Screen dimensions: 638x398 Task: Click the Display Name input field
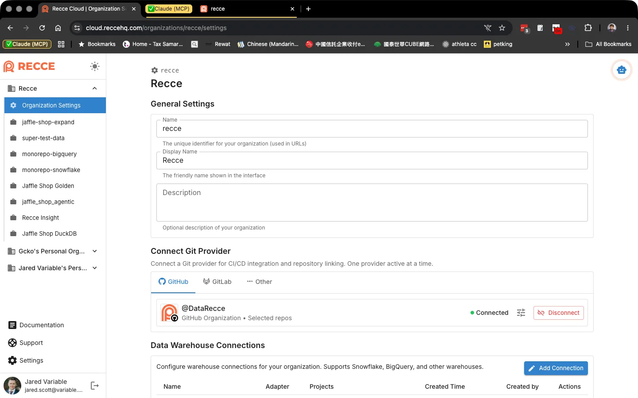[x=372, y=161]
